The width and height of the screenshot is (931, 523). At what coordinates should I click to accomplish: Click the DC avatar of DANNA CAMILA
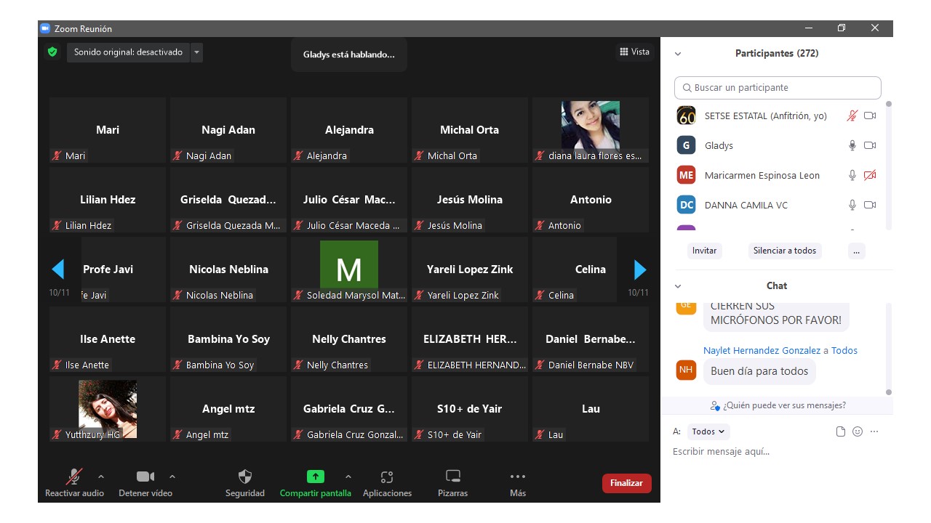(x=686, y=205)
